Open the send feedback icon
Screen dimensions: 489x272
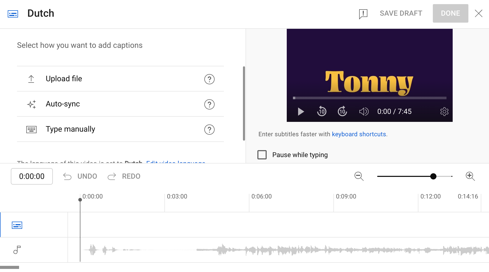(363, 14)
